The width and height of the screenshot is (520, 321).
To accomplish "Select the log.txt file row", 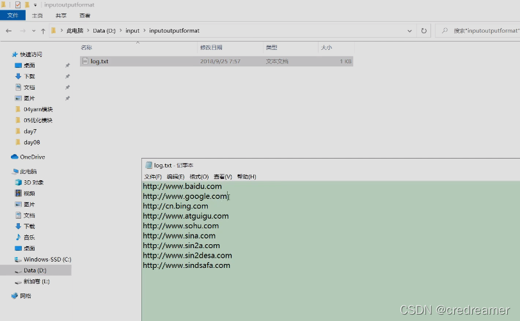I will [x=216, y=61].
